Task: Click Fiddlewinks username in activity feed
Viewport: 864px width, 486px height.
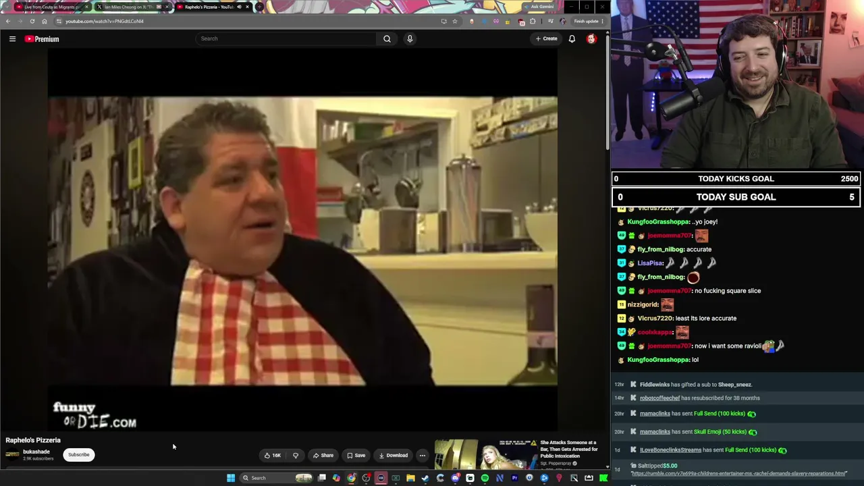Action: [x=655, y=385]
